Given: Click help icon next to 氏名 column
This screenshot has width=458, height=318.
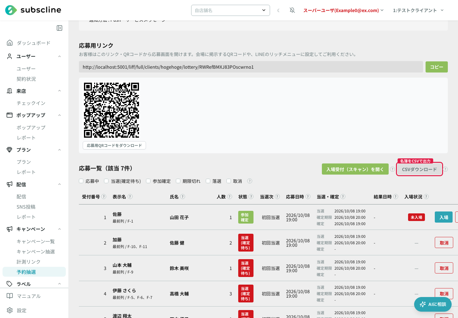Looking at the screenshot, I should point(183,197).
